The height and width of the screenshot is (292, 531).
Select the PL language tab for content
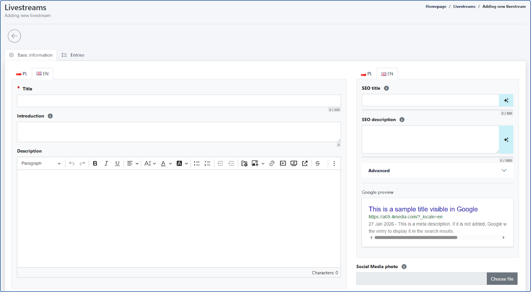[22, 74]
